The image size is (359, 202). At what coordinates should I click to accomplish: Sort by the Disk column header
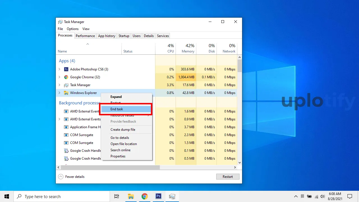pos(206,49)
